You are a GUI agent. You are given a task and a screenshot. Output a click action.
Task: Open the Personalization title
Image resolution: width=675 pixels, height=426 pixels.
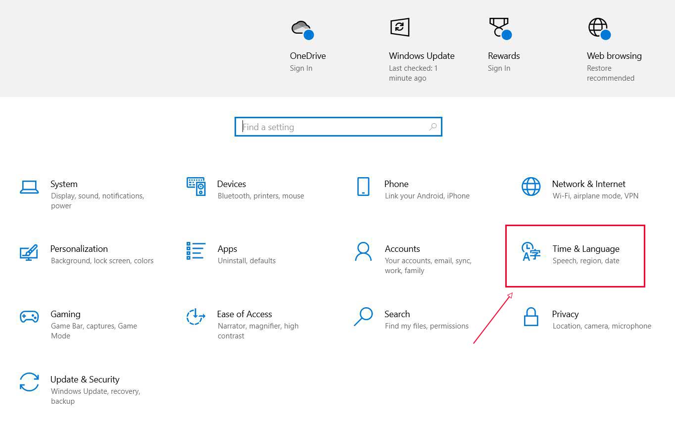pyautogui.click(x=79, y=249)
